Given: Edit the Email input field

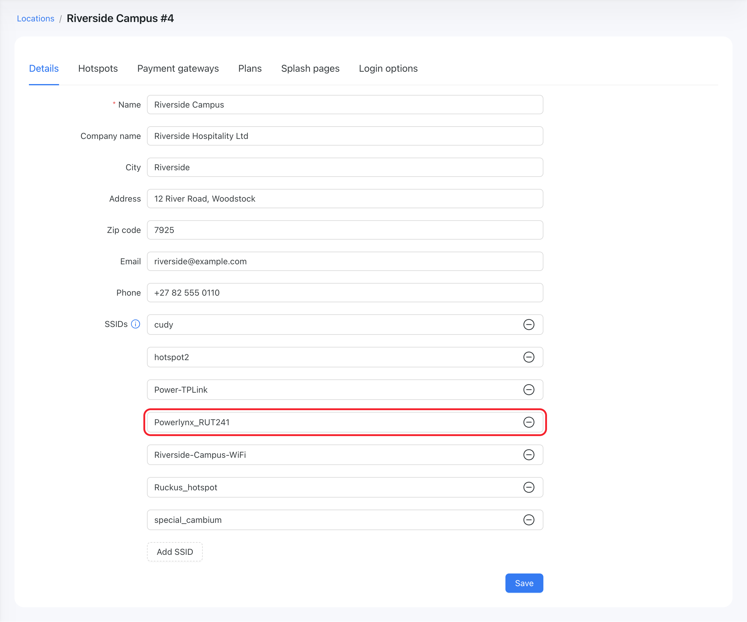Looking at the screenshot, I should click(x=345, y=261).
